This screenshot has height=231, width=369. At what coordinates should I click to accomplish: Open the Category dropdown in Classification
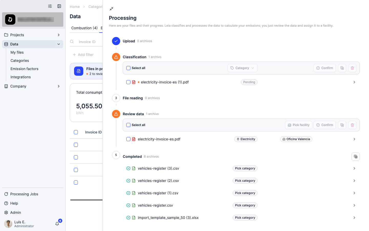[242, 68]
